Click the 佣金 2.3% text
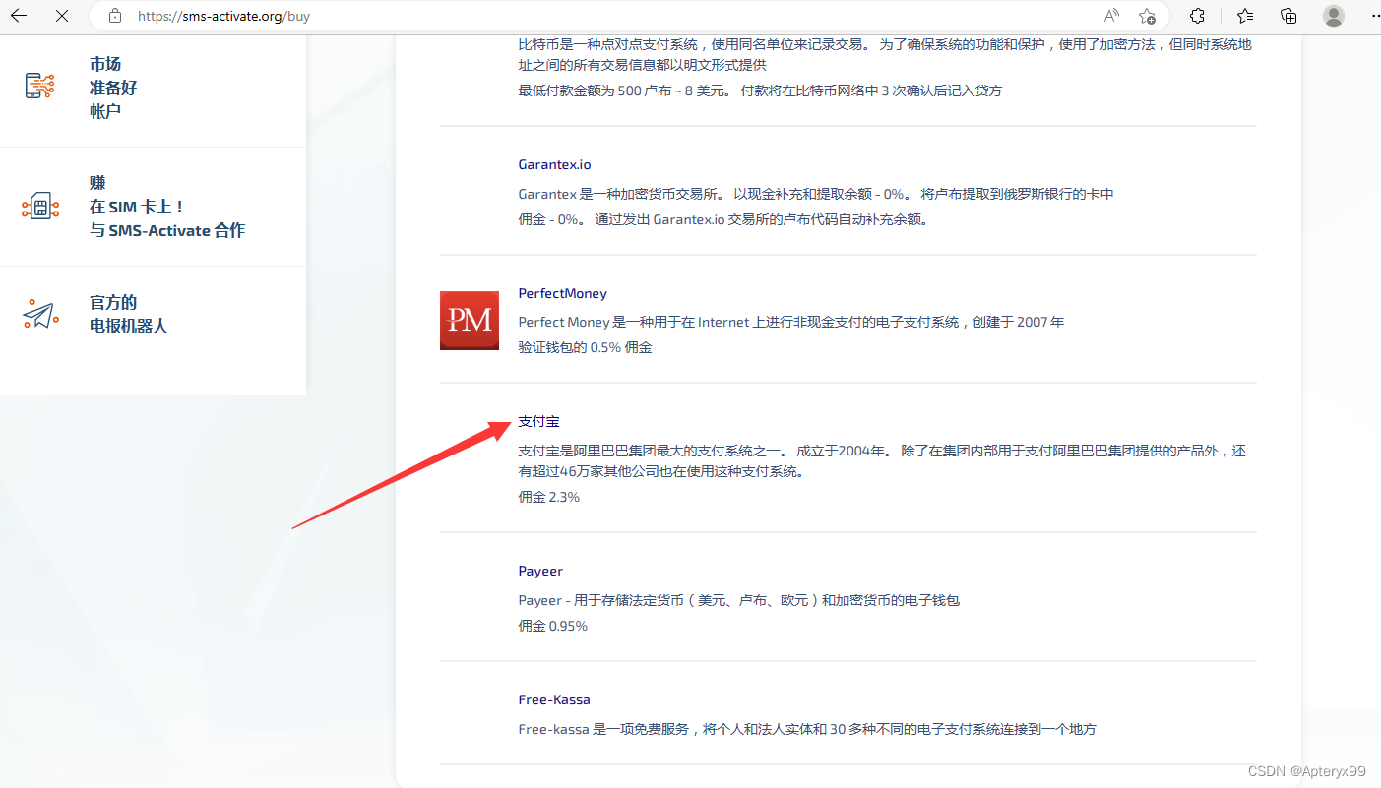 tap(549, 497)
